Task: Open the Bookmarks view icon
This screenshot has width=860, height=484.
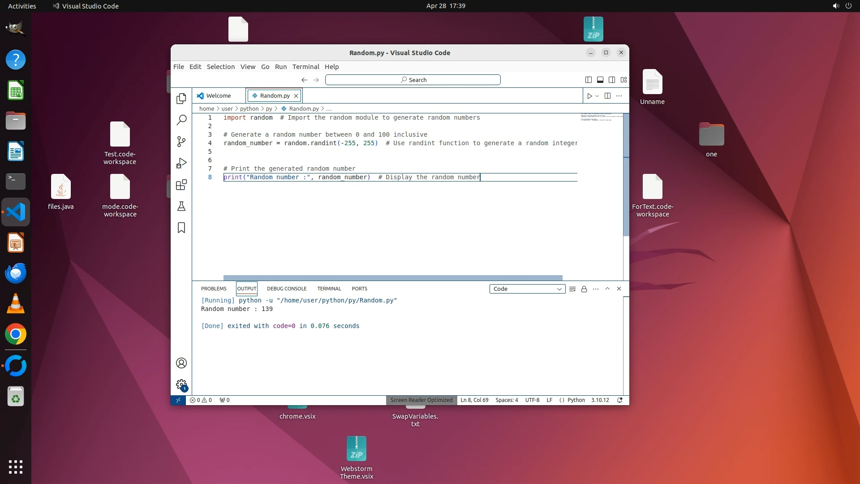Action: 181,228
